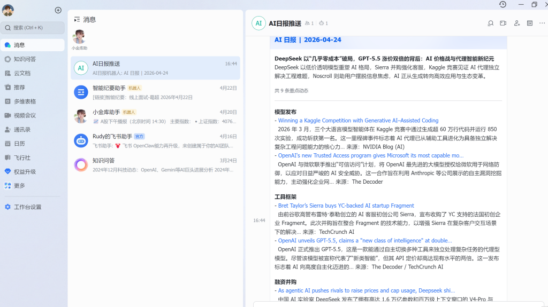Click the AI日报推送 chat header avatar

(x=258, y=23)
